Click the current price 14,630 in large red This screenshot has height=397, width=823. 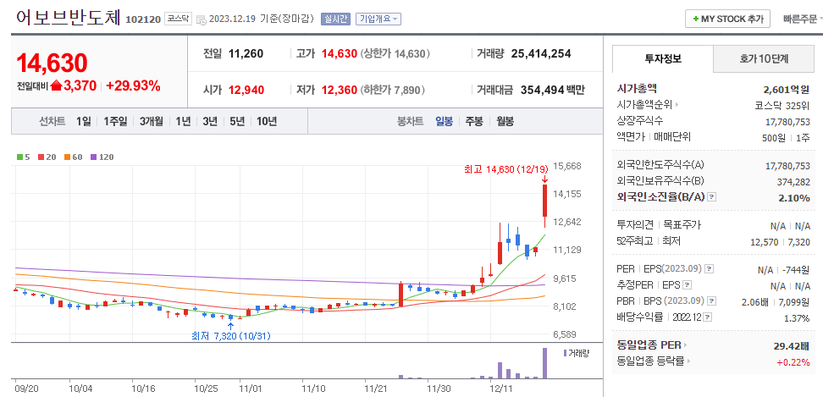pos(52,63)
